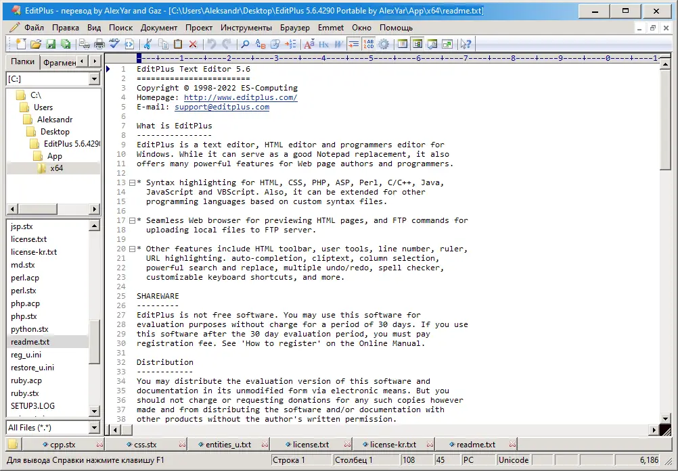Open Preferences with the gear icon
678x471 pixels.
click(x=384, y=44)
